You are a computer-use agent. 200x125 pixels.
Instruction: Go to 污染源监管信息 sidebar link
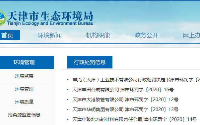pyautogui.click(x=24, y=115)
